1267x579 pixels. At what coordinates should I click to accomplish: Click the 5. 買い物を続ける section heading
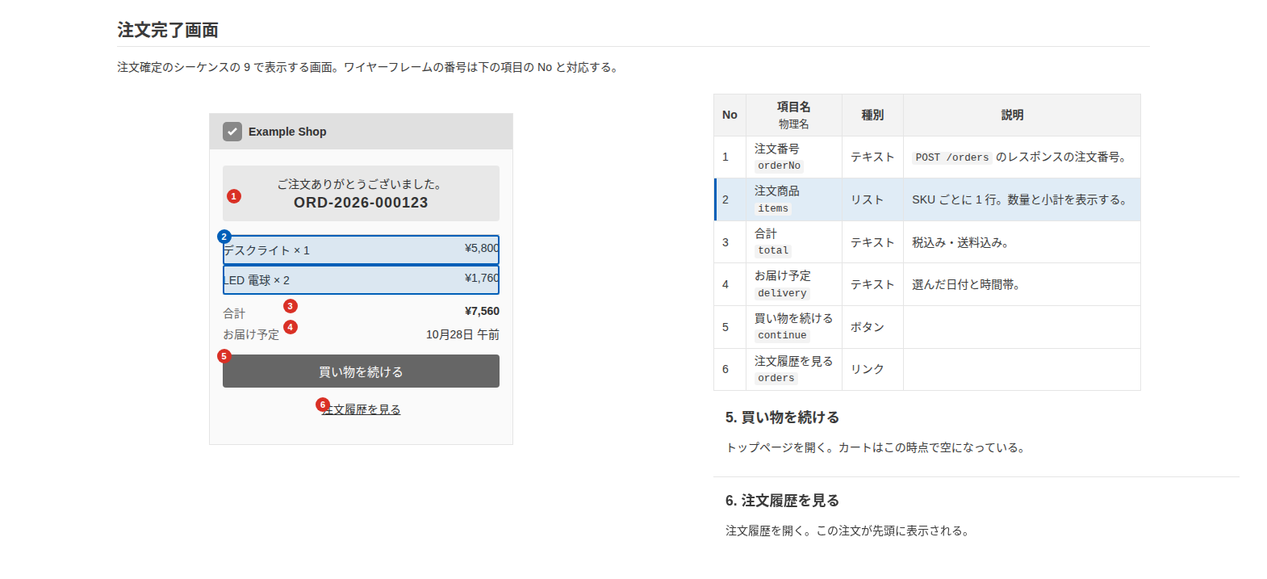pos(782,417)
